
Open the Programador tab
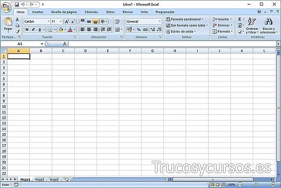165,12
